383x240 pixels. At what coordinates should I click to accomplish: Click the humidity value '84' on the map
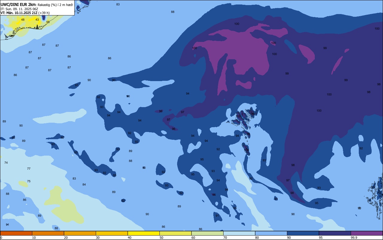[84, 185]
